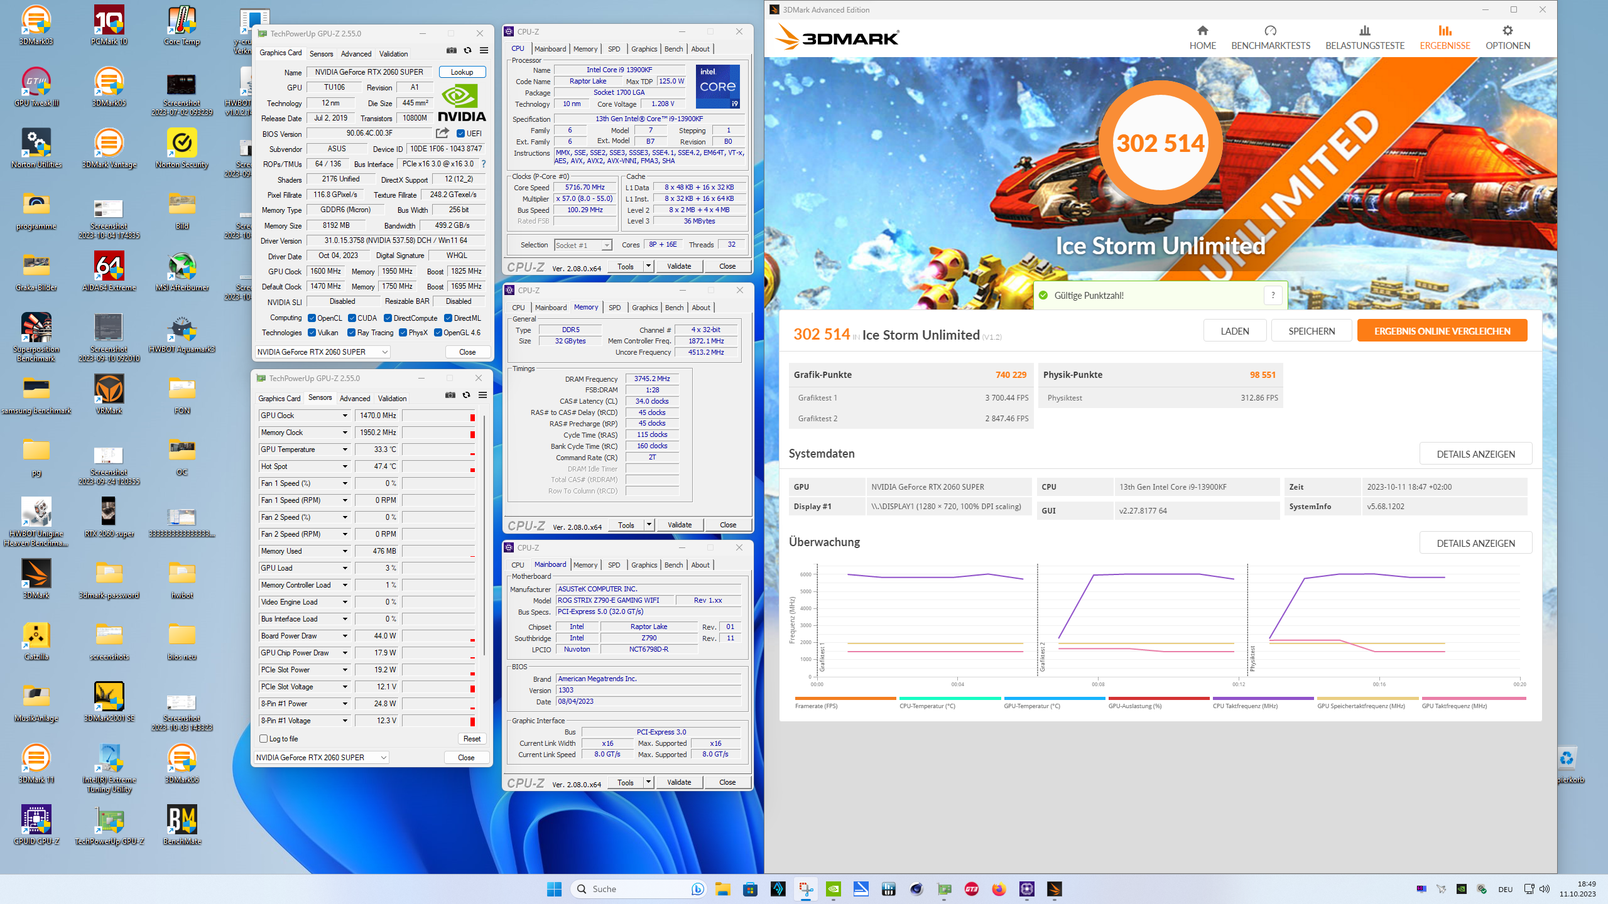
Task: Expand Memory Used sensor dropdown
Action: [x=345, y=551]
